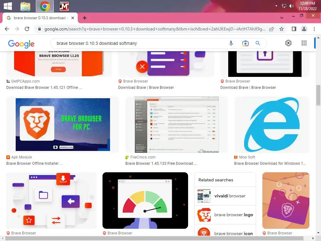Start voice search with microphone
321x241 pixels.
231,43
